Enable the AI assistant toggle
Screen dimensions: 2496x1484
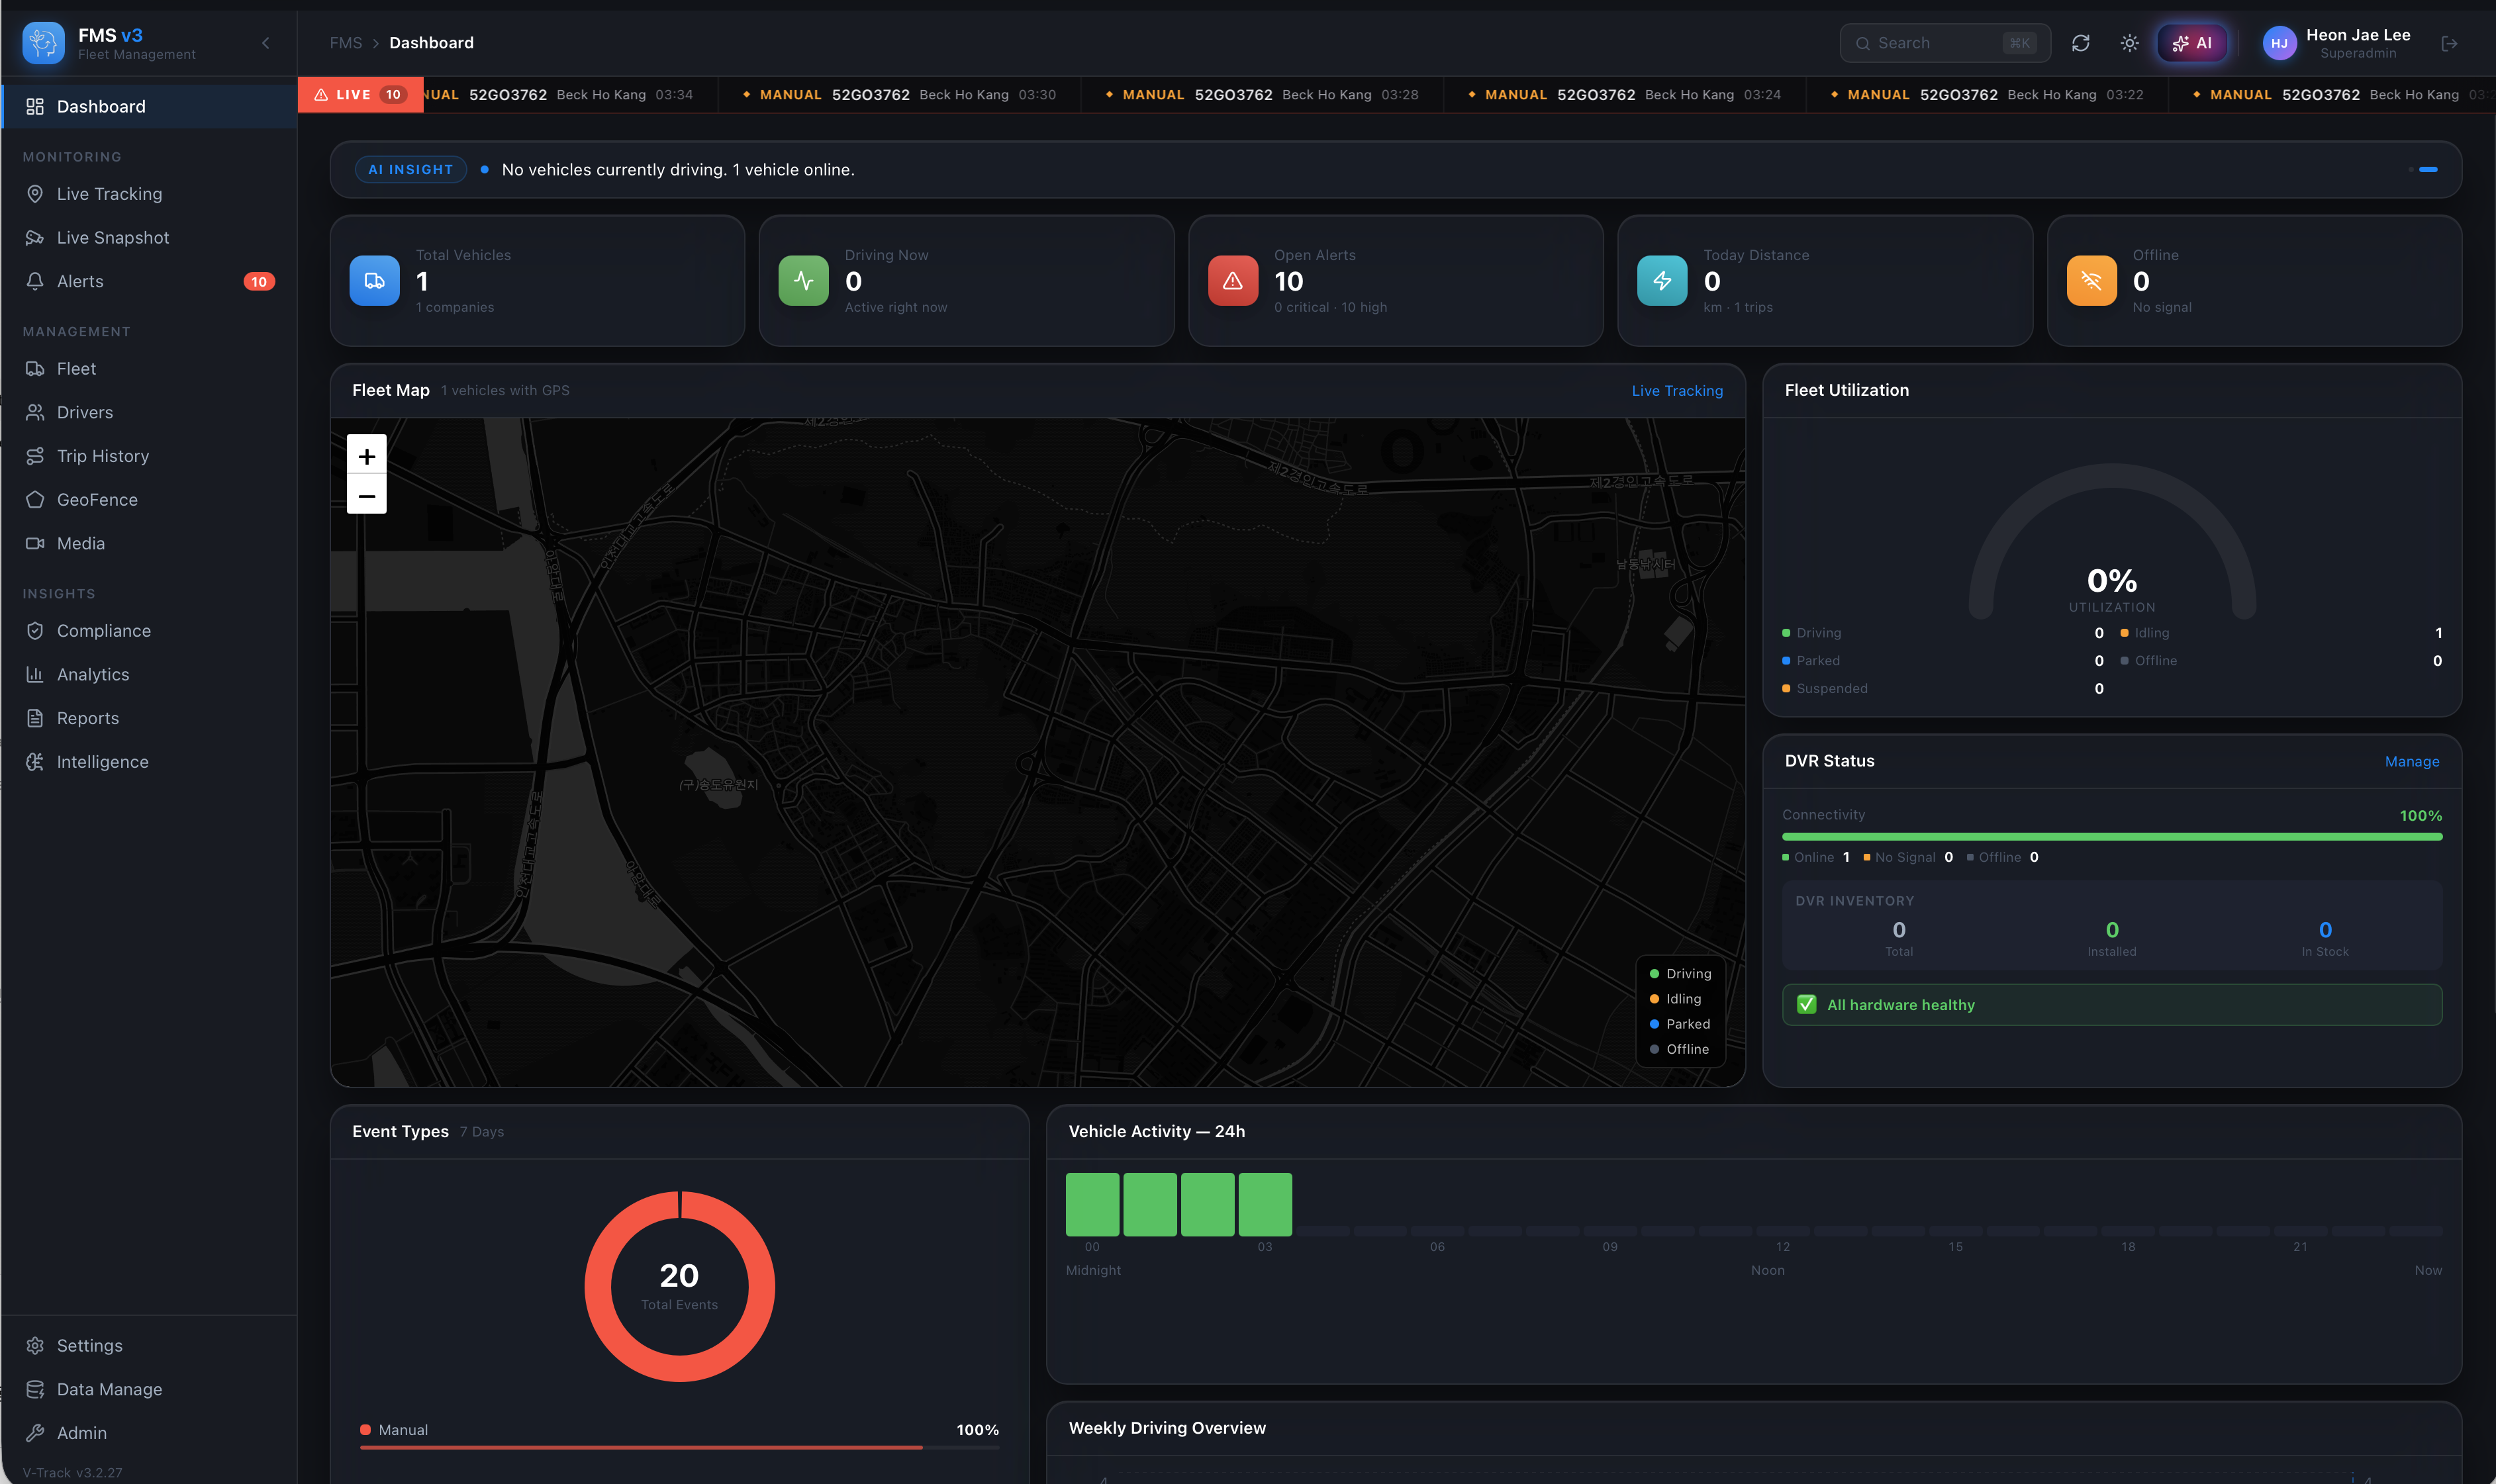[x=2193, y=43]
